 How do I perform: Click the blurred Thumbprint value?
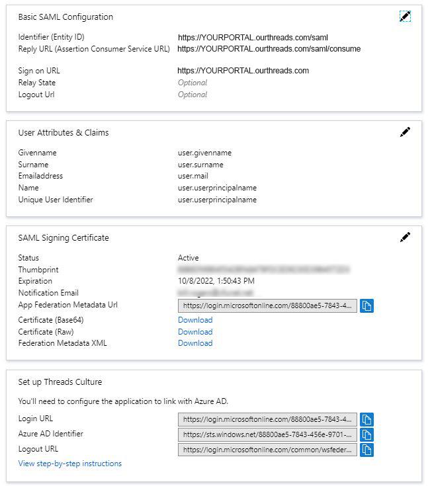(264, 269)
